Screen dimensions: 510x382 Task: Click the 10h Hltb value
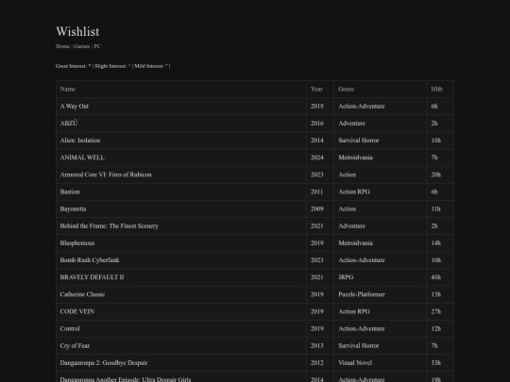click(435, 260)
